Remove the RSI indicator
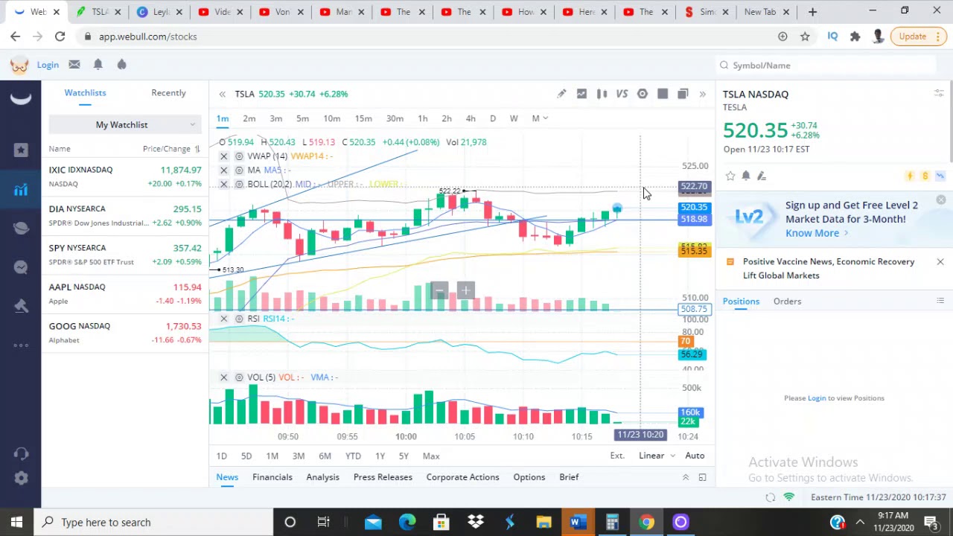Image resolution: width=953 pixels, height=536 pixels. tap(223, 319)
